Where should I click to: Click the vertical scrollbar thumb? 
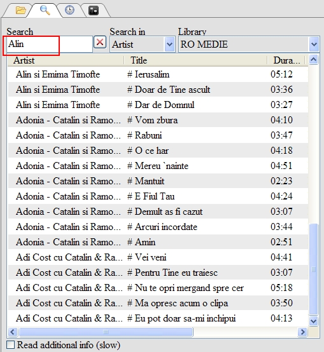click(x=313, y=269)
